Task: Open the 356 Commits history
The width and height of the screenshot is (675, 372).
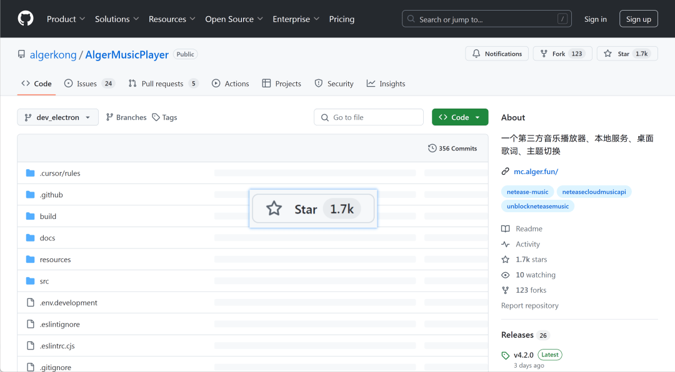Action: tap(452, 149)
